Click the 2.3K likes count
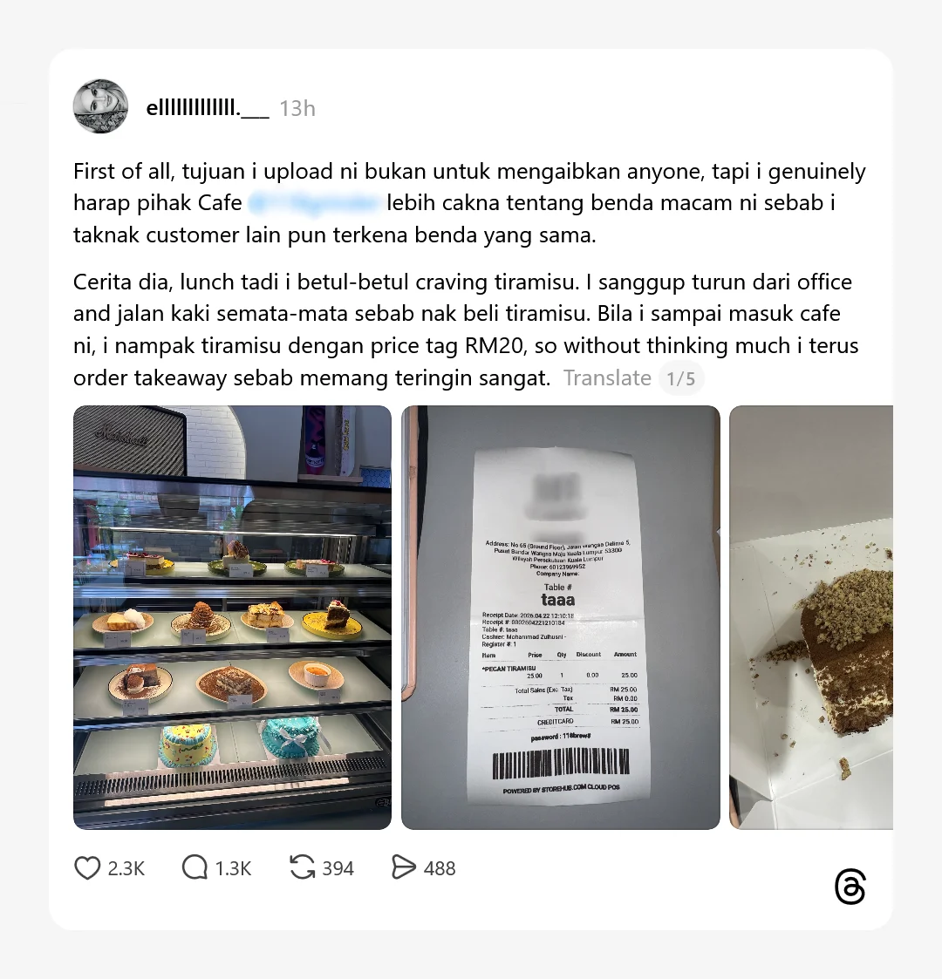Viewport: 942px width, 979px height. click(126, 868)
